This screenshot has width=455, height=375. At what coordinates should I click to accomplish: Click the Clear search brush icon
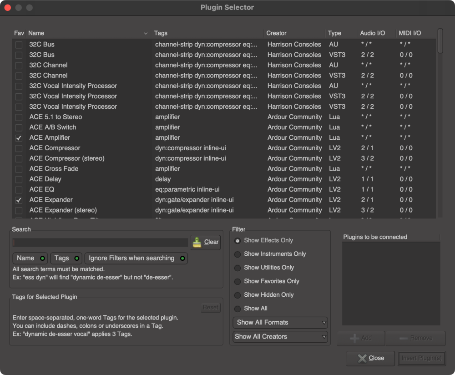coord(197,242)
